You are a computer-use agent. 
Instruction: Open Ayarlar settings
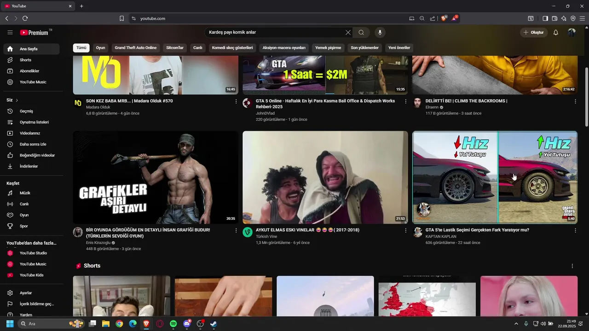32,293
